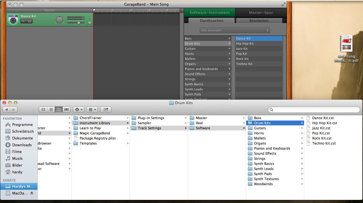The height and width of the screenshot is (203, 363).
Task: Switch Finder to list view
Action: [51, 110]
